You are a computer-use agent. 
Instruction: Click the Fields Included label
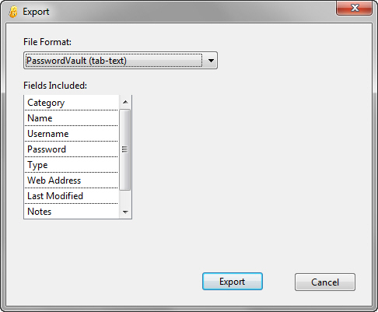tap(55, 86)
